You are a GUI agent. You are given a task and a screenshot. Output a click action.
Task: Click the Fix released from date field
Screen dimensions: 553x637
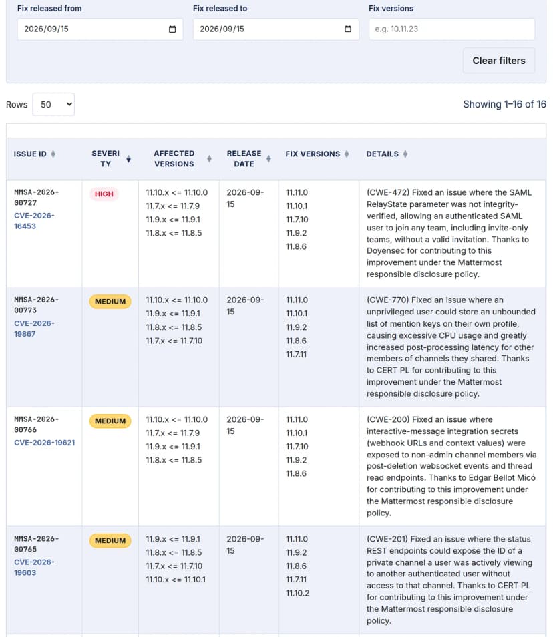click(100, 29)
